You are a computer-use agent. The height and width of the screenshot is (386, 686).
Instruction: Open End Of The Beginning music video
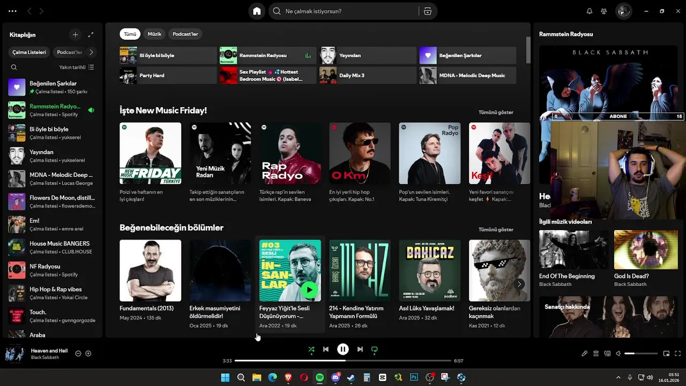coord(573,259)
